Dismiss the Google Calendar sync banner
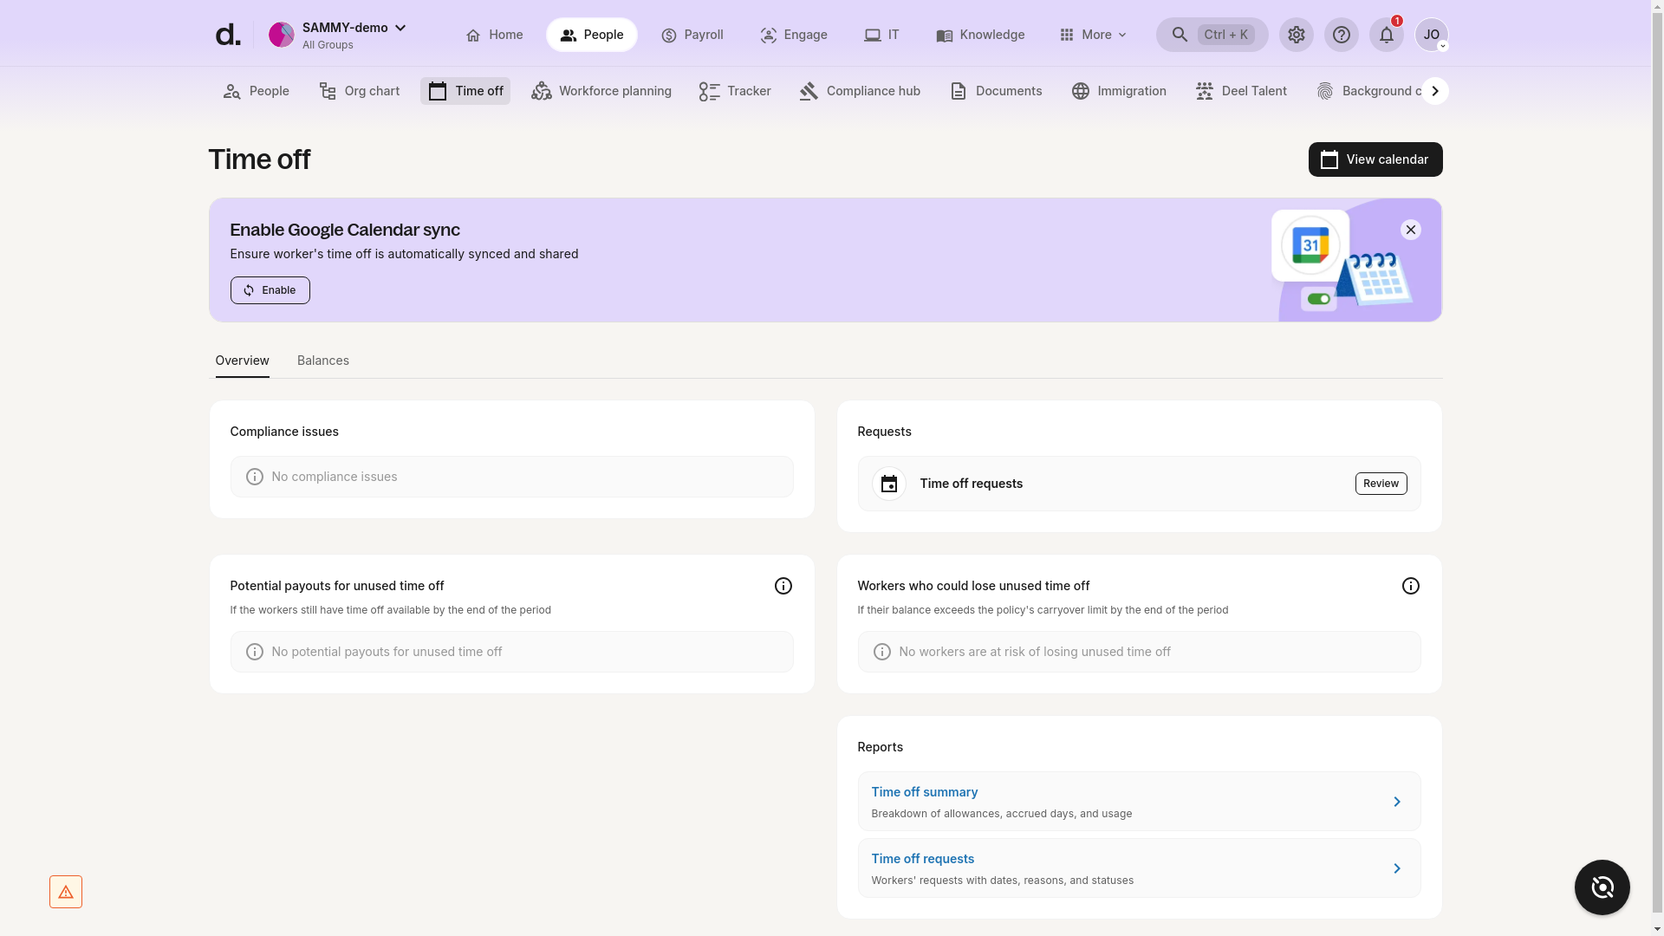 1410,229
